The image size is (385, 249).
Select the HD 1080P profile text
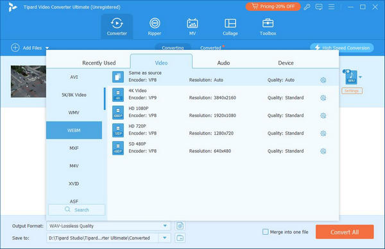pos(139,108)
